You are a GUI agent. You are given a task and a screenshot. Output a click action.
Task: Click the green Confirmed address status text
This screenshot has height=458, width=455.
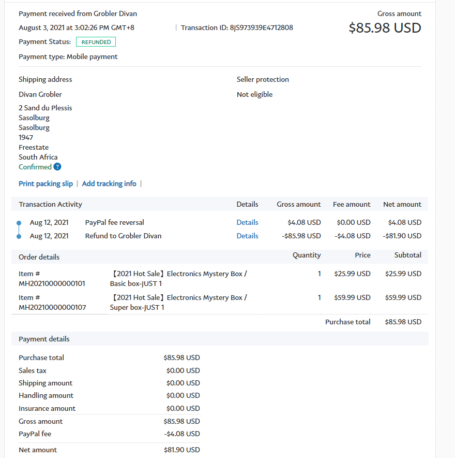[x=35, y=167]
